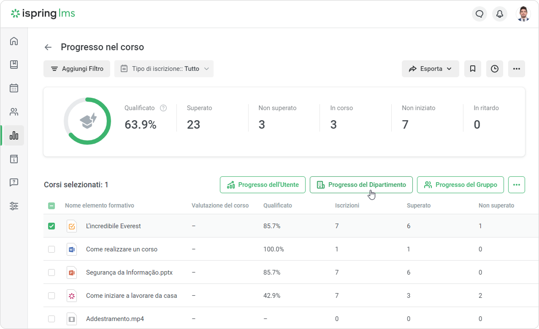539x329 pixels.
Task: Click the chat messages icon
Action: pyautogui.click(x=479, y=14)
